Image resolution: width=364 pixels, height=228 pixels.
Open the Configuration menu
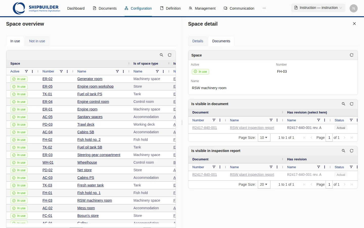pyautogui.click(x=138, y=8)
